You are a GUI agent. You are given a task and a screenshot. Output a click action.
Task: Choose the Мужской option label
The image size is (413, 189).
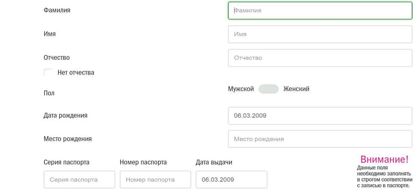(x=241, y=89)
